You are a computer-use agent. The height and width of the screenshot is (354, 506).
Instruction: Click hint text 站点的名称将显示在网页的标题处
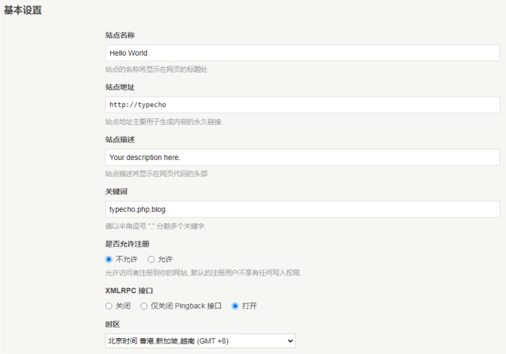157,70
